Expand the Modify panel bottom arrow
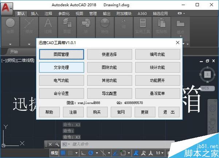 click(29, 45)
